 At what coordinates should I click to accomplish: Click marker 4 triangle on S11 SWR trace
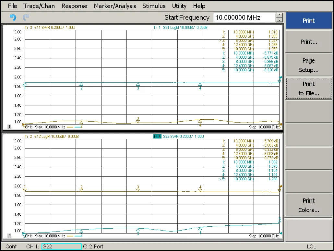click(x=200, y=121)
